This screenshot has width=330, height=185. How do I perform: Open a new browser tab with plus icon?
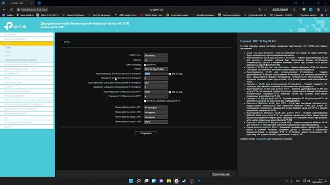click(39, 3)
